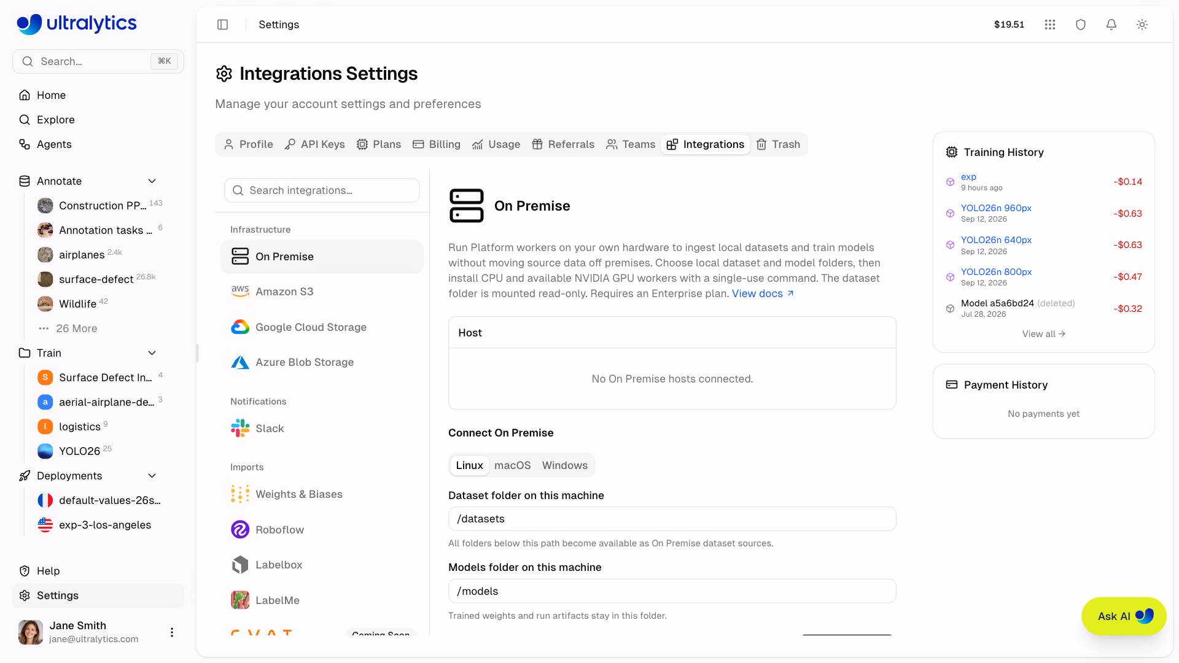The width and height of the screenshot is (1179, 663).
Task: Select the LabelMe import
Action: click(322, 600)
